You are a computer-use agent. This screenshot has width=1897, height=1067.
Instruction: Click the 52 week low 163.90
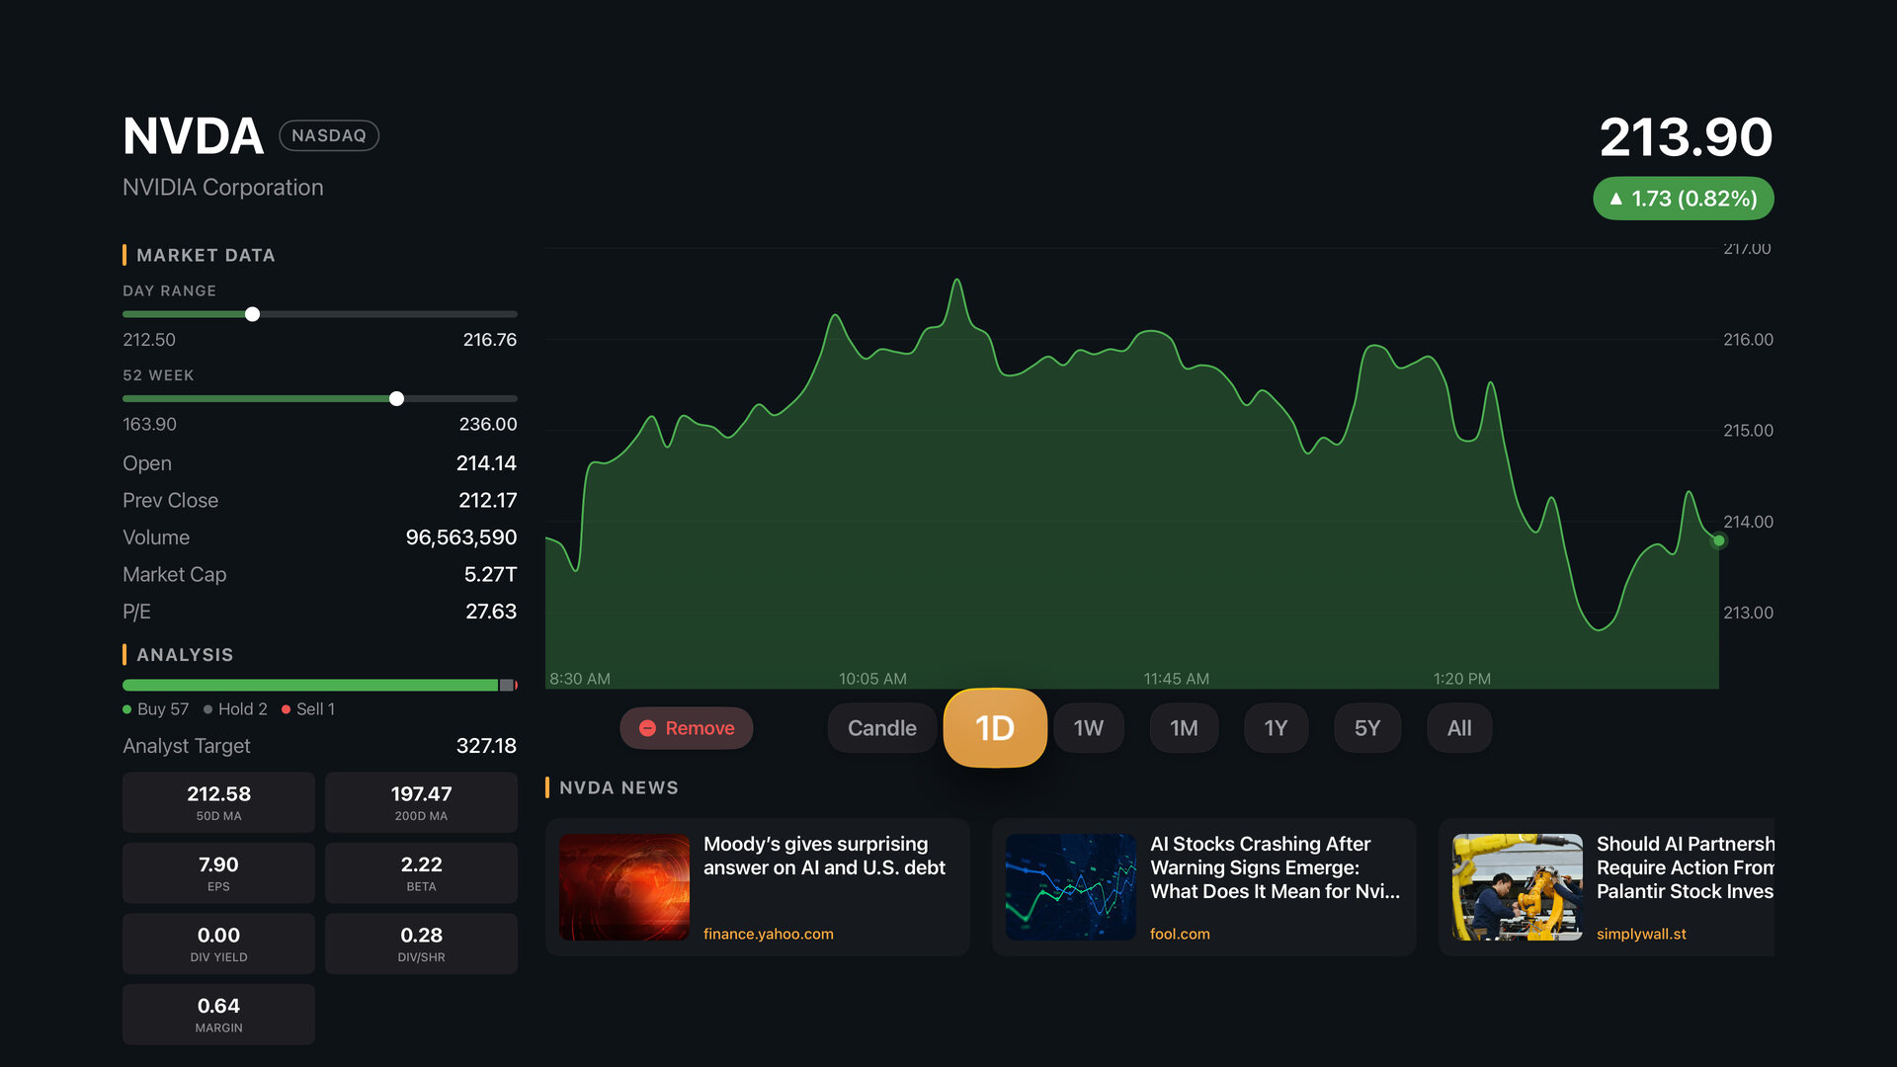[149, 425]
